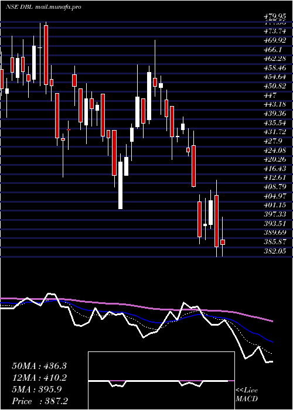Select the 447 price axis label

[270, 95]
